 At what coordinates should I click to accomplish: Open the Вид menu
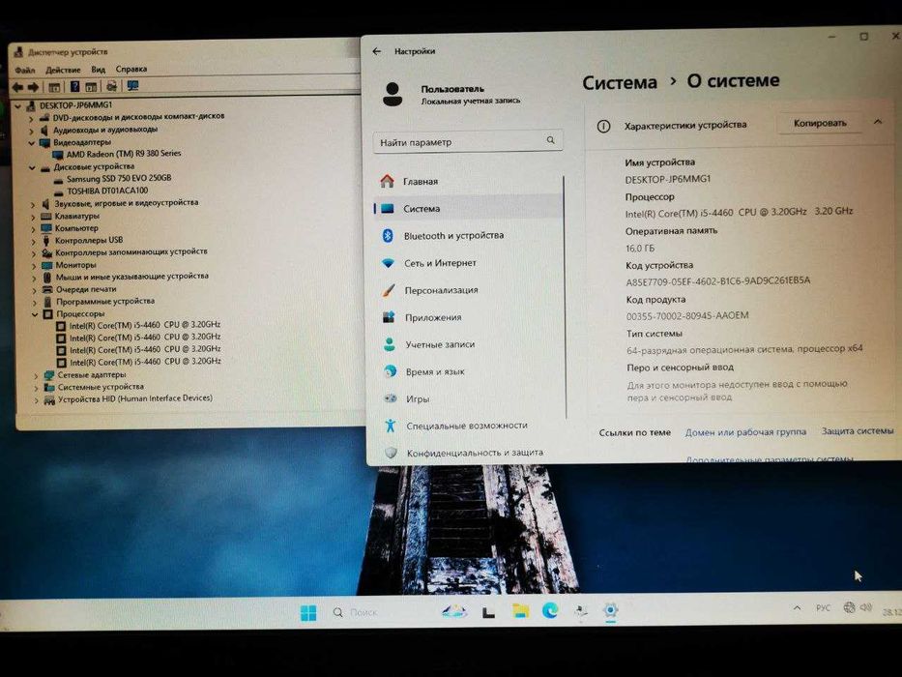pos(99,69)
